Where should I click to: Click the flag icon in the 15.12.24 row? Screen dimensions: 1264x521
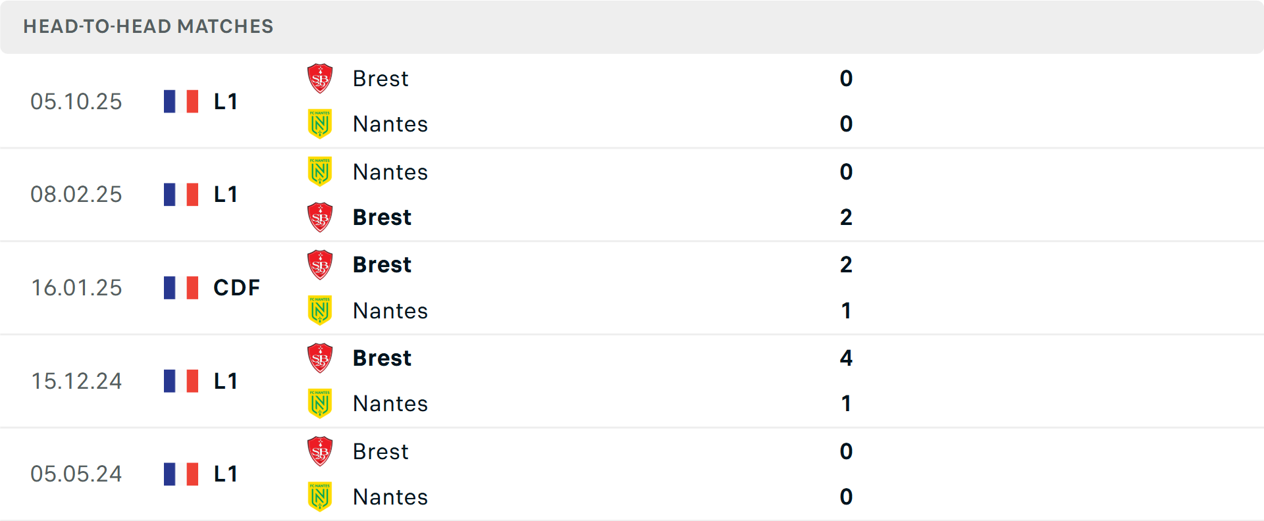[180, 381]
